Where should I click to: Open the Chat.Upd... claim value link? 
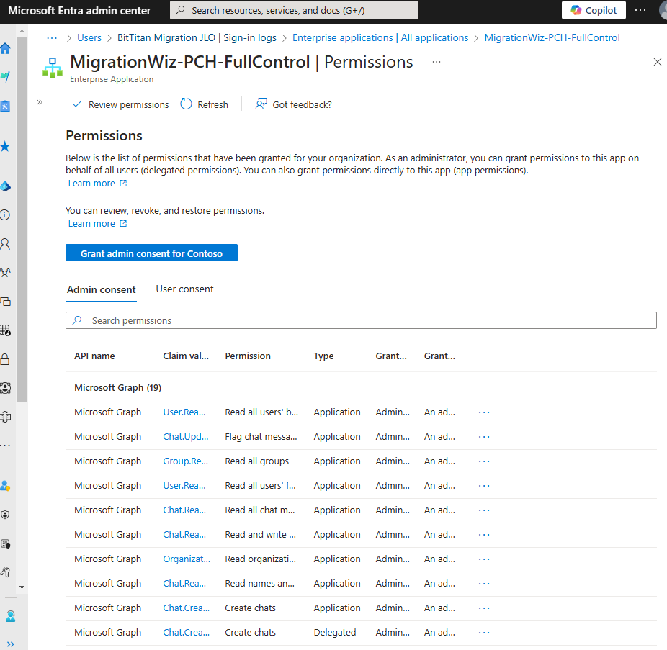[x=186, y=437]
